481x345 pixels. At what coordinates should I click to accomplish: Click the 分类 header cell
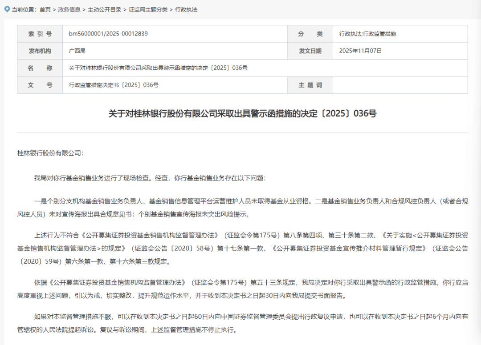(x=310, y=34)
